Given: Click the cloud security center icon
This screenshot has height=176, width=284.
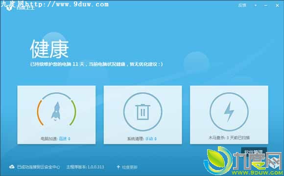Looking at the screenshot, I should click(12, 167).
